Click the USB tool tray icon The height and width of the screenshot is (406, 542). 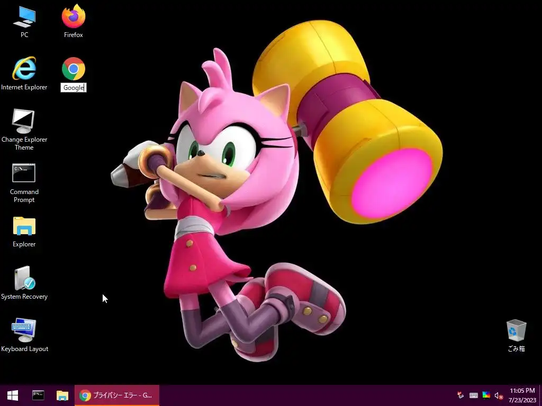click(x=460, y=395)
